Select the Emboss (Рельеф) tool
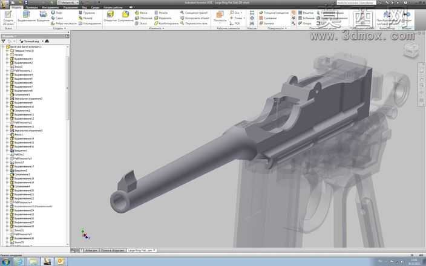 tap(85, 18)
